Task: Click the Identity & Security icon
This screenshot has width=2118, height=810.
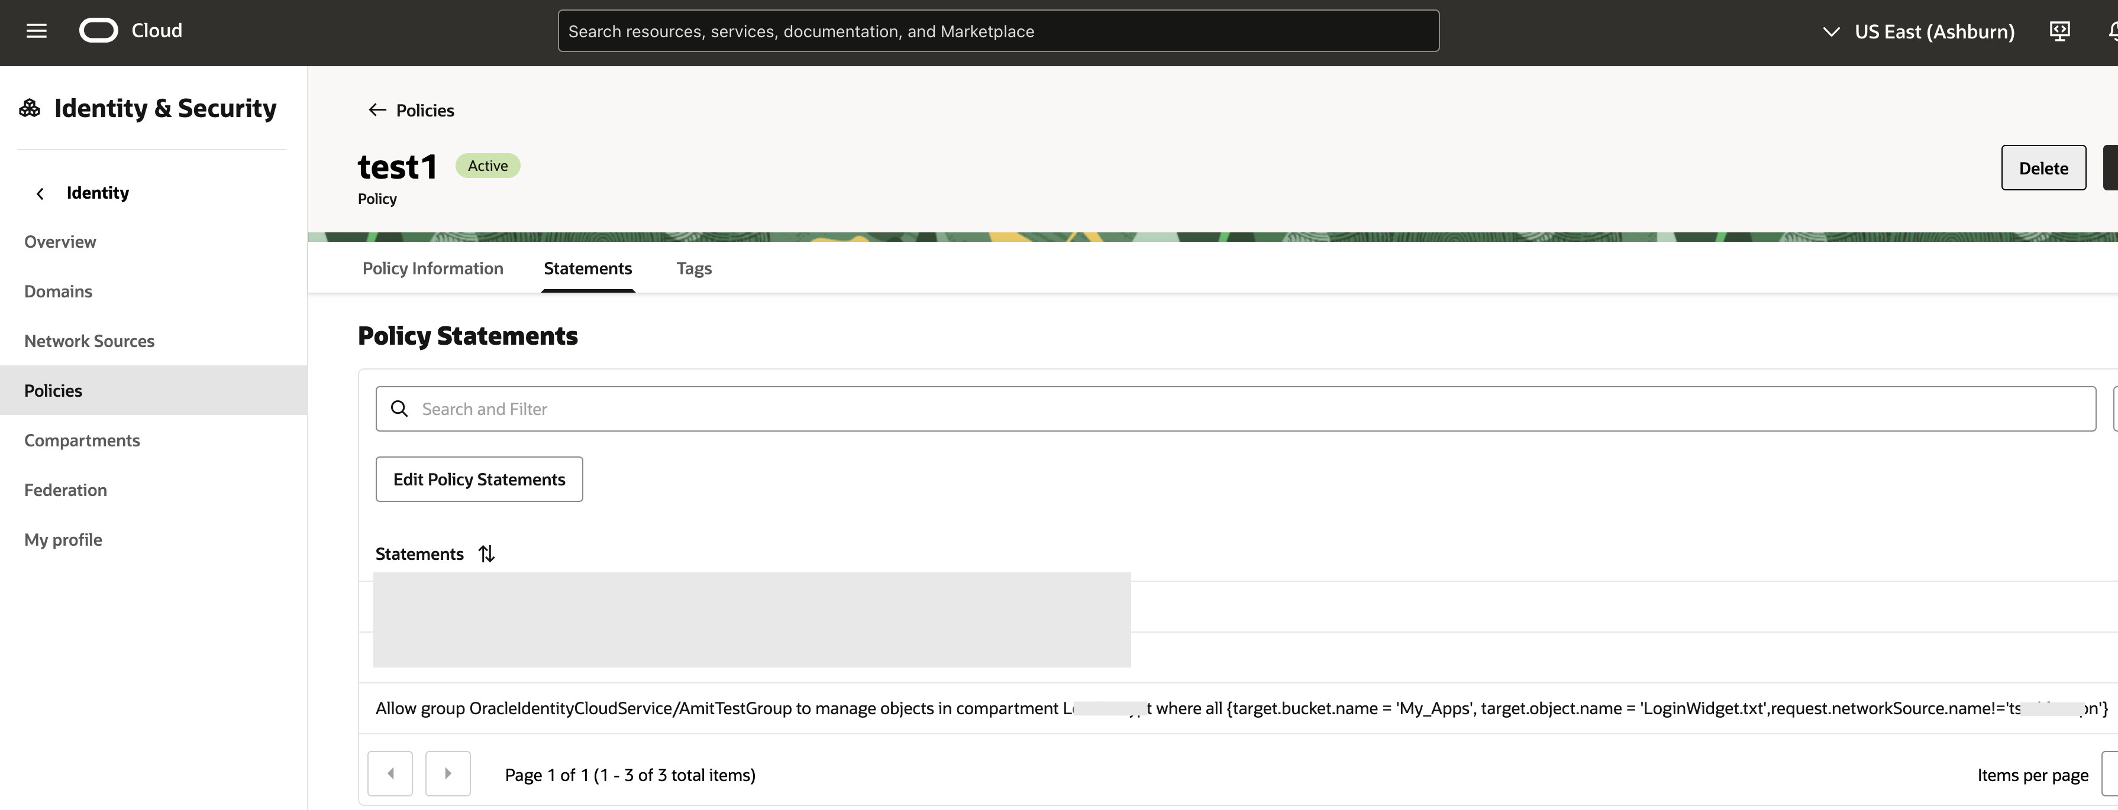Action: tap(30, 108)
